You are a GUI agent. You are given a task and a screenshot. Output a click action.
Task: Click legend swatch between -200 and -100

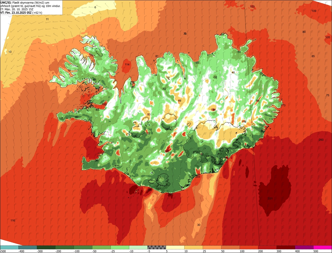point(65,247)
